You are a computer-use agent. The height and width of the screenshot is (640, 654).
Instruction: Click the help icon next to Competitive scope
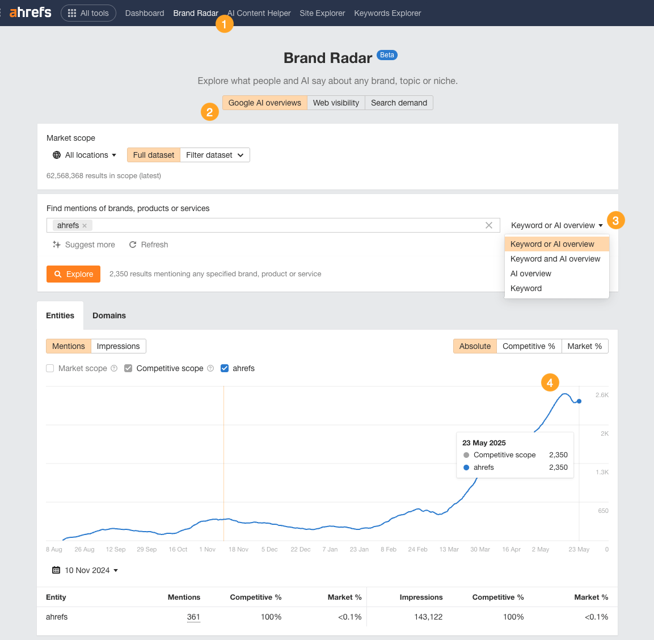[210, 368]
